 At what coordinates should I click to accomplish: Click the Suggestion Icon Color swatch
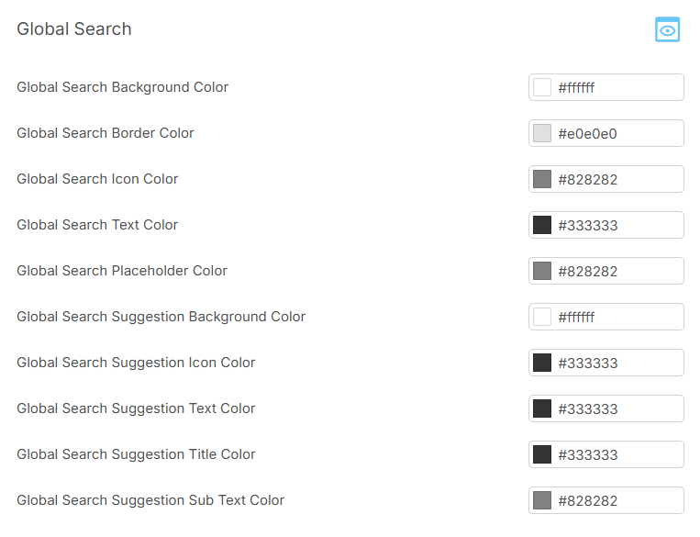click(x=542, y=363)
